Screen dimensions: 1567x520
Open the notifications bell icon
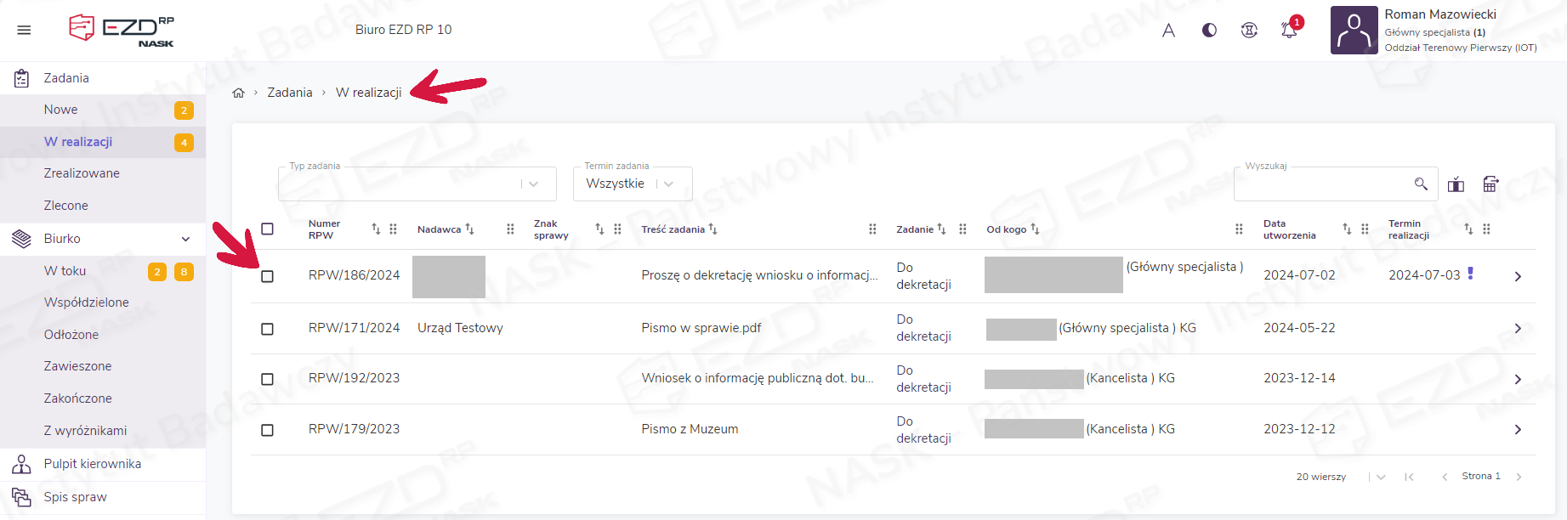[x=1289, y=31]
